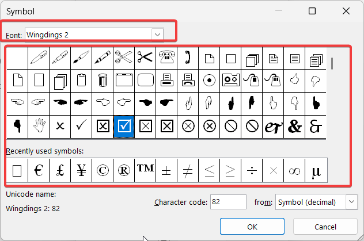Click the Cancel button
The width and height of the screenshot is (364, 241).
pos(325,227)
